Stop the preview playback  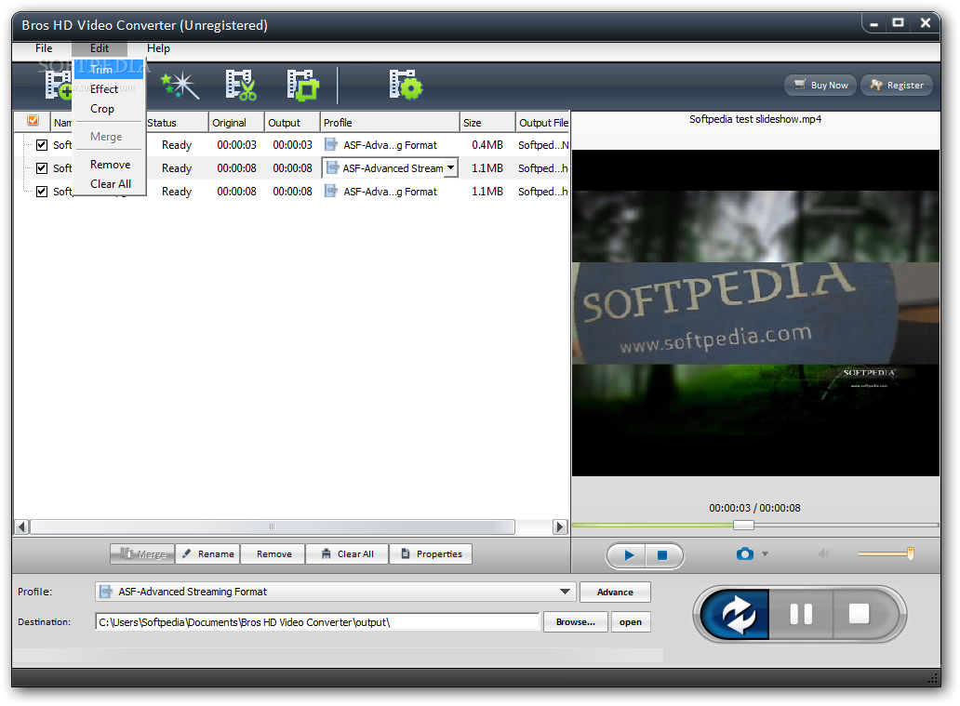[x=662, y=555]
